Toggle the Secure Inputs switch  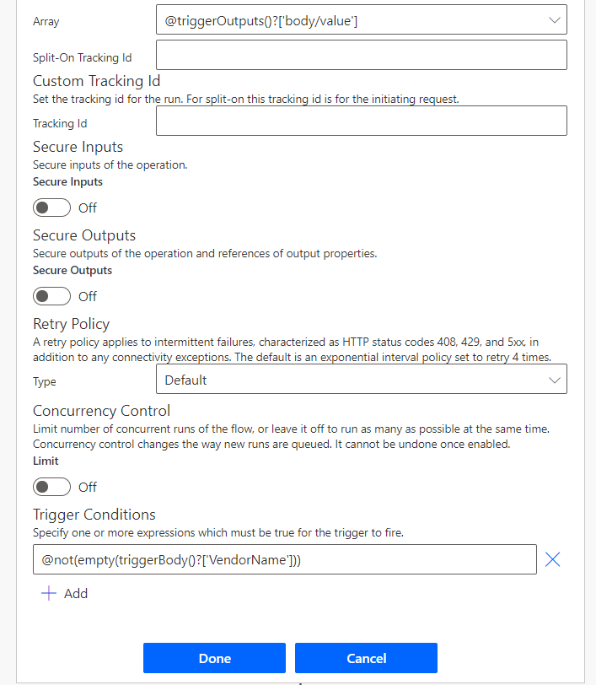point(51,208)
